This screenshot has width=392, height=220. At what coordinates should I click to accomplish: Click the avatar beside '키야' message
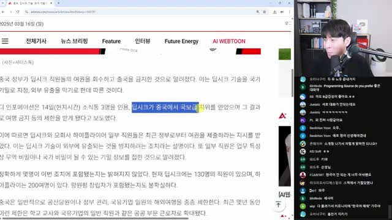pyautogui.click(x=303, y=159)
